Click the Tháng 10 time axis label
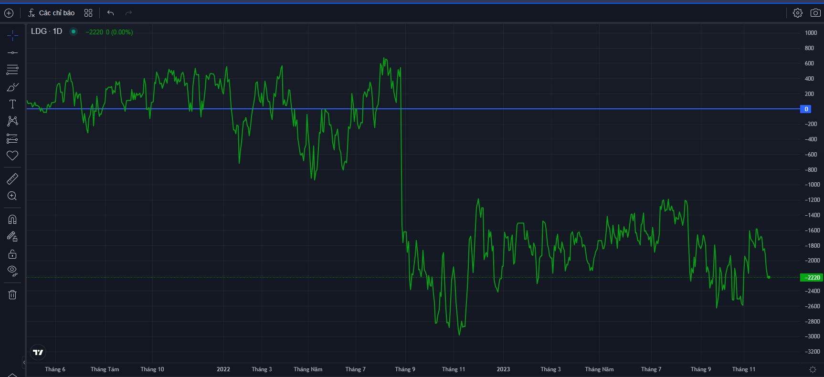824x377 pixels. coord(152,369)
